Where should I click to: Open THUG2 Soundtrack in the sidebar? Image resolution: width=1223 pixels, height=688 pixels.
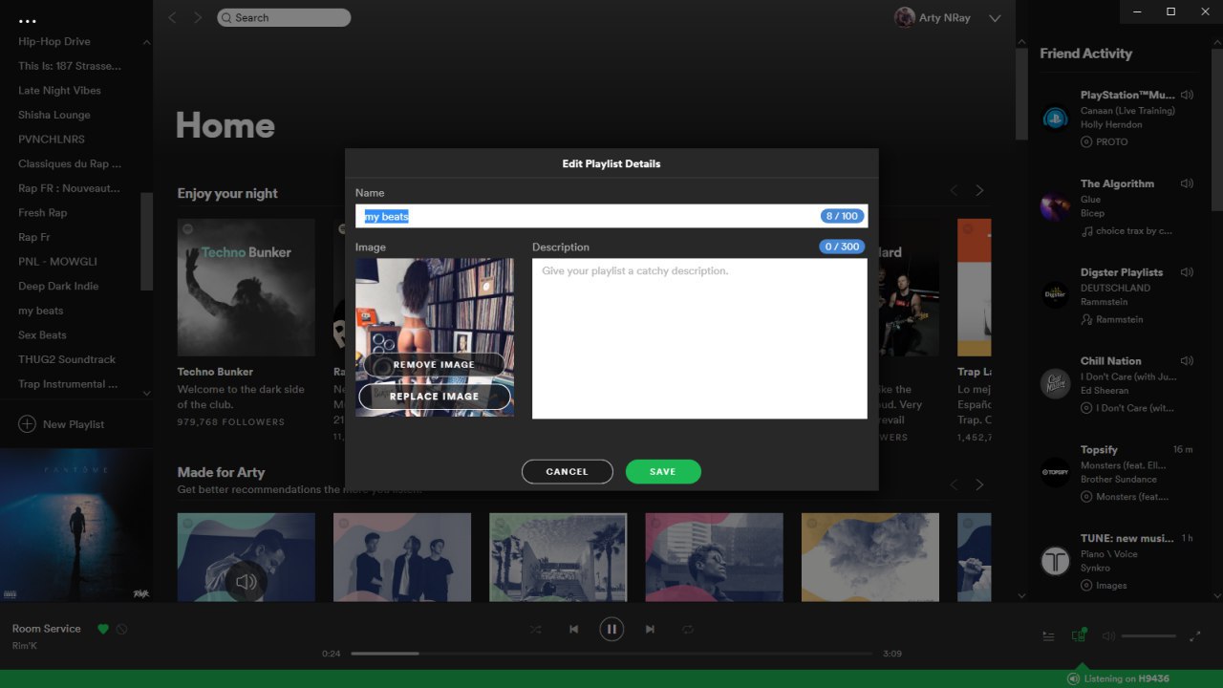(x=67, y=359)
